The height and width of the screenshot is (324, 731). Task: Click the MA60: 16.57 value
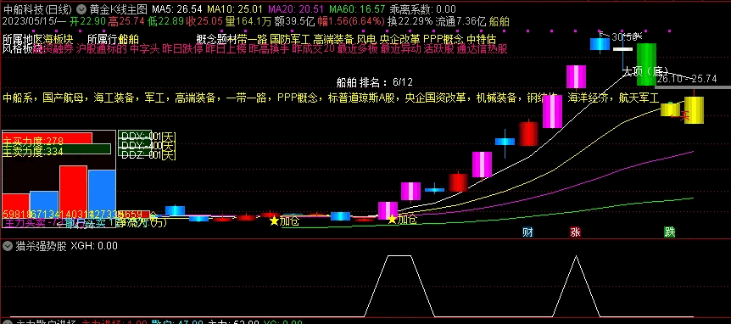click(357, 8)
